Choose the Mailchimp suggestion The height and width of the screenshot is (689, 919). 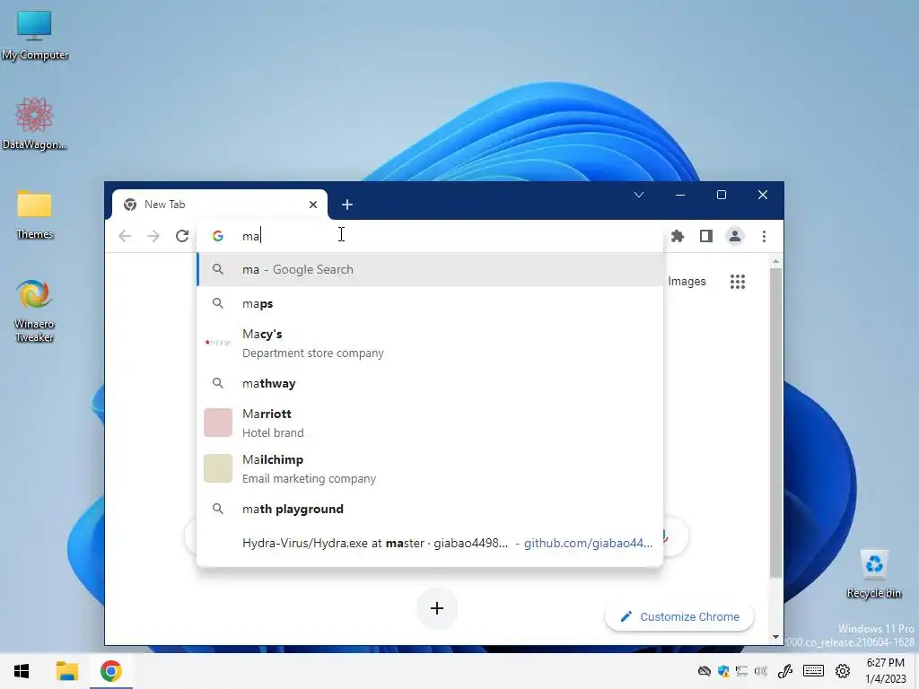coord(430,468)
